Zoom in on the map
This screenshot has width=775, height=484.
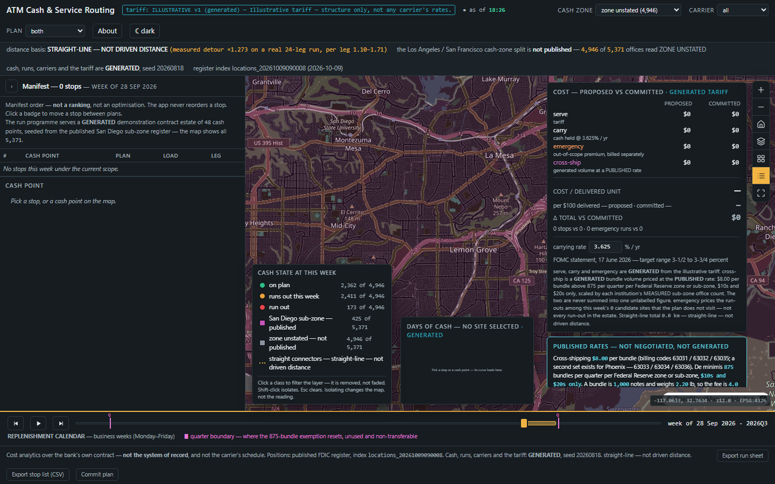tap(761, 90)
